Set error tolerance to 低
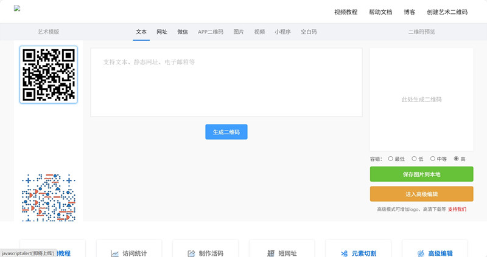Screen dimensions: 487x257 (x=414, y=159)
